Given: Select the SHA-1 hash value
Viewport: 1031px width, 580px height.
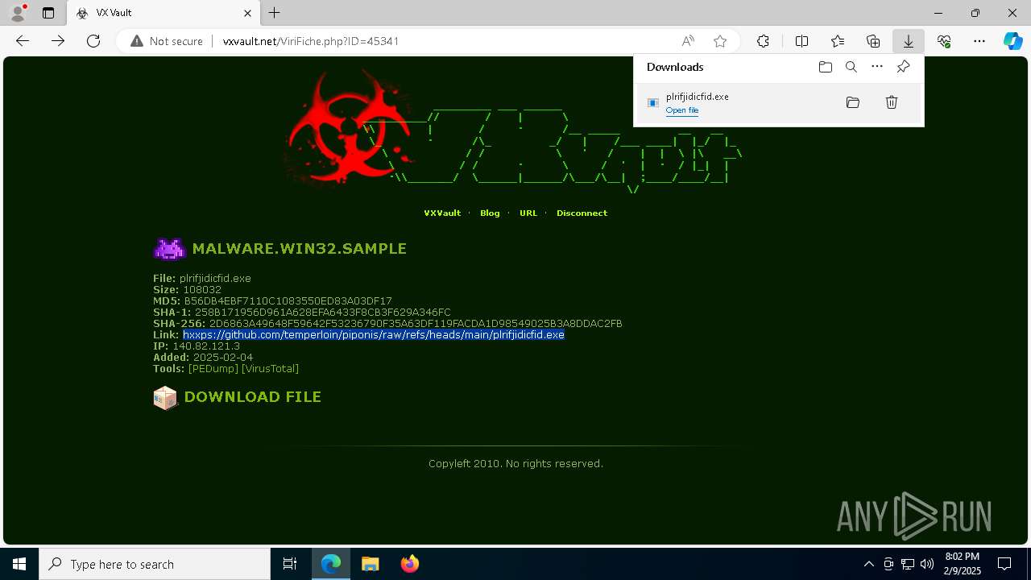Looking at the screenshot, I should coord(323,313).
